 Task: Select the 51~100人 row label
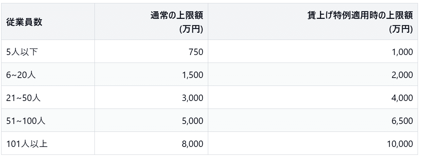[x=26, y=121]
